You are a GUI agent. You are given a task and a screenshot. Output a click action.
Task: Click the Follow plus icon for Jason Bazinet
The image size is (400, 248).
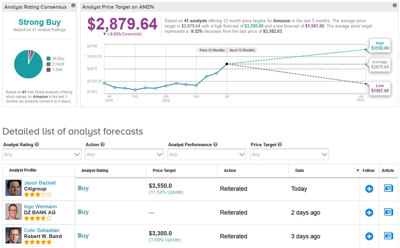(x=369, y=189)
